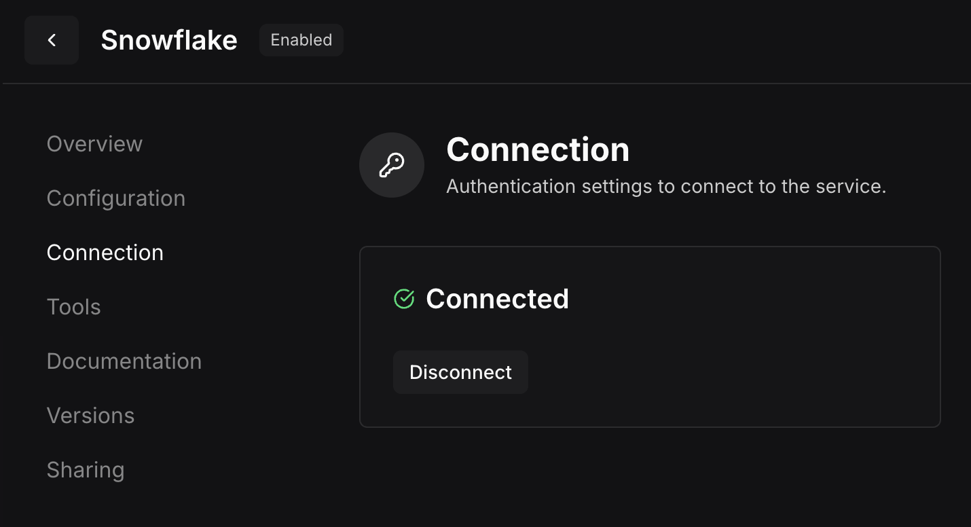971x527 pixels.
Task: Click the Connected status text
Action: click(x=497, y=299)
